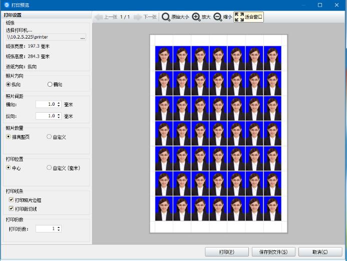
Task: Increase 横向 photo spacing with up arrow
Action: [x=59, y=103]
